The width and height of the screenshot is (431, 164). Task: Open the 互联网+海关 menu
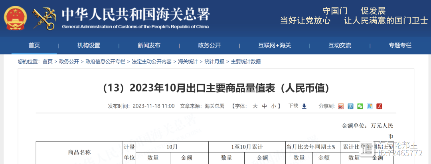click(275, 45)
